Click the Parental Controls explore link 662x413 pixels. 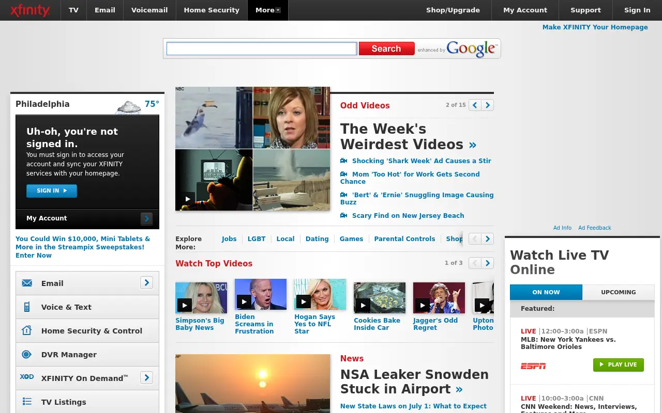click(404, 239)
